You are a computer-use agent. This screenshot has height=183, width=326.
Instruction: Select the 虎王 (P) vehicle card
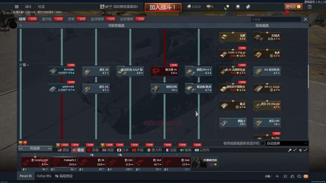pyautogui.click(x=96, y=71)
